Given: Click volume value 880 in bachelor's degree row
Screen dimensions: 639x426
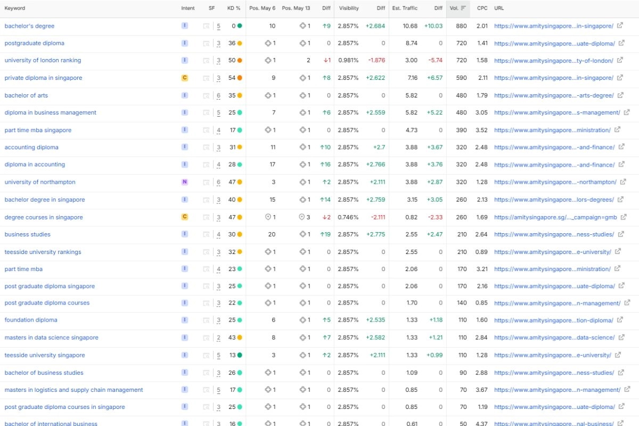Looking at the screenshot, I should pos(461,26).
